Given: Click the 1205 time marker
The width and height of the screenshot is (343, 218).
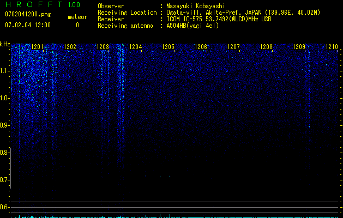Looking at the screenshot, I should [168, 47].
